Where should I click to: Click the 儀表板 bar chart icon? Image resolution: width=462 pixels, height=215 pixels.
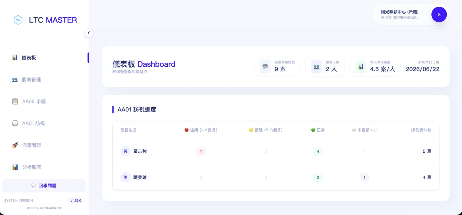(15, 58)
